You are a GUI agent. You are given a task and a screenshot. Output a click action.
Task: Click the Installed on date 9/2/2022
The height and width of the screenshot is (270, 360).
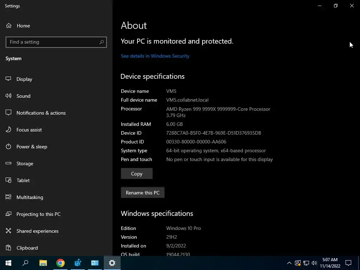[x=176, y=246]
